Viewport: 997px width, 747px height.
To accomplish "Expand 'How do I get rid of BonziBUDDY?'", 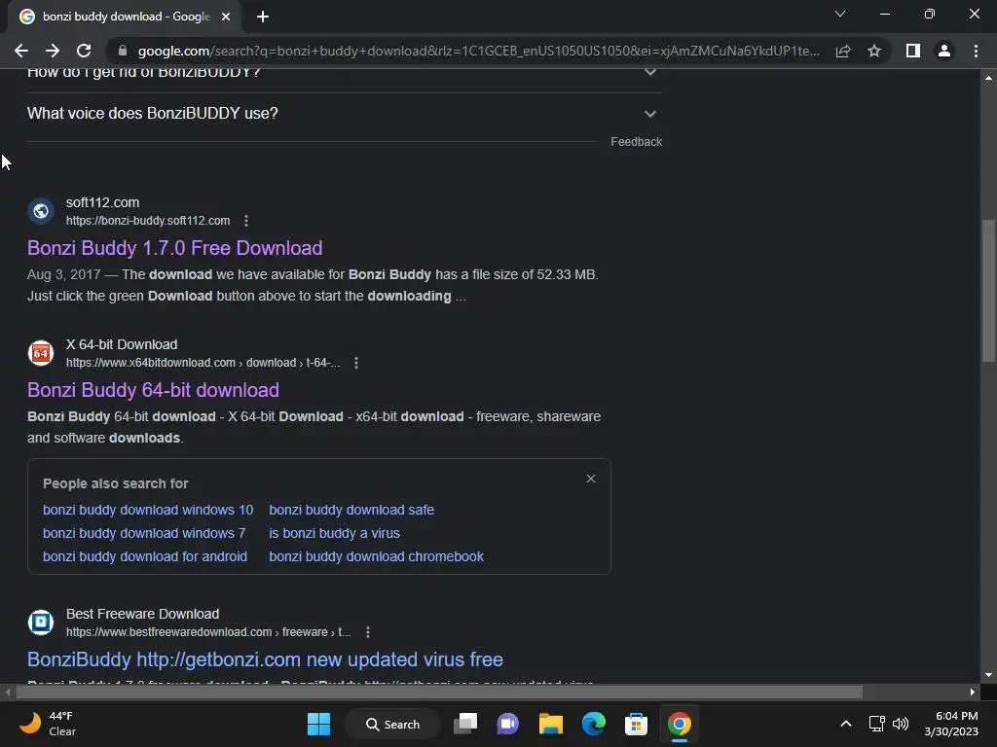I will (x=344, y=74).
